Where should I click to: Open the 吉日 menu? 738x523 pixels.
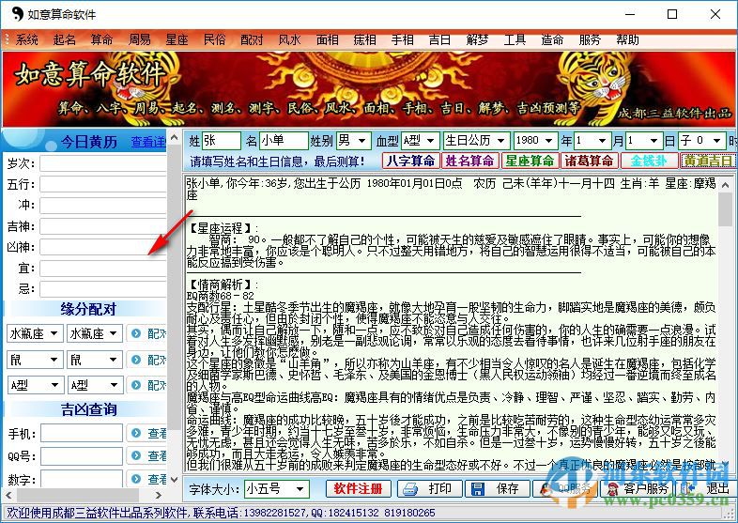coord(439,40)
